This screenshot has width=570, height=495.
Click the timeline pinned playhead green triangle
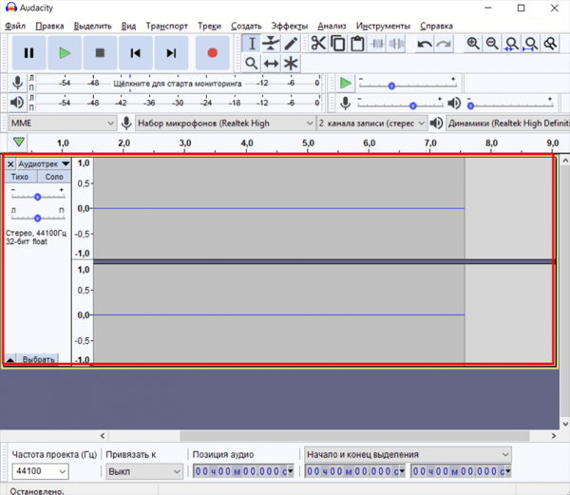tap(19, 142)
